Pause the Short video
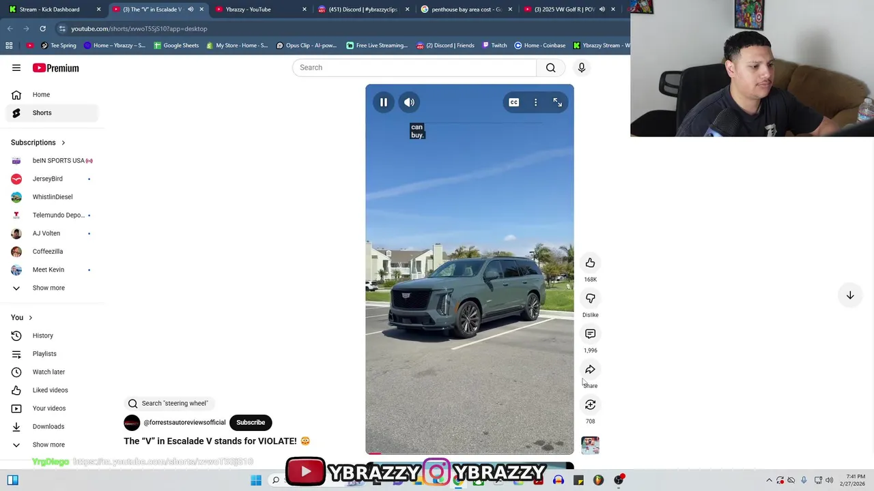 pyautogui.click(x=384, y=102)
